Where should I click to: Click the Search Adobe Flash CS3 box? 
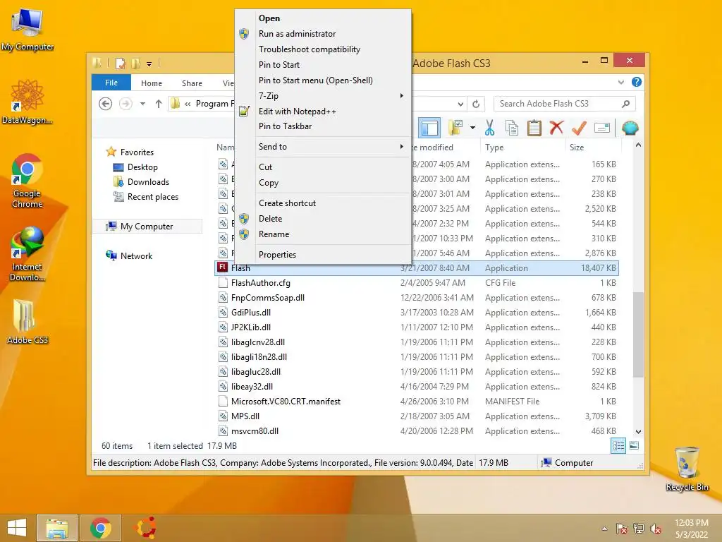(564, 104)
